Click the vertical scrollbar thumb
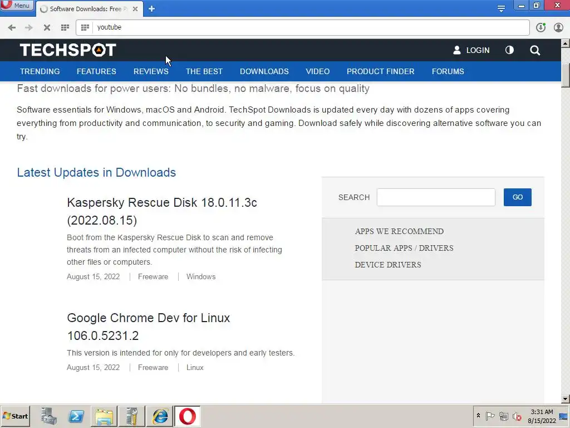This screenshot has height=428, width=570. click(x=566, y=76)
